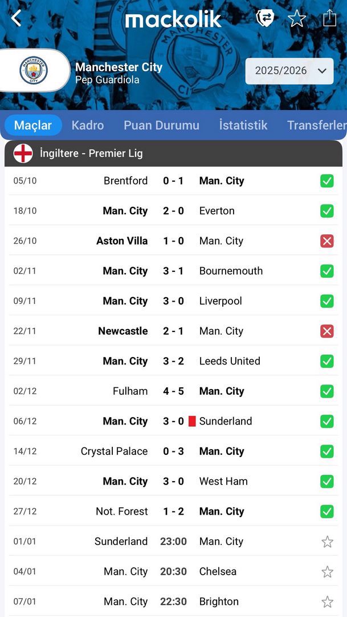The image size is (347, 617).
Task: Open the team compare swap icon
Action: [265, 18]
